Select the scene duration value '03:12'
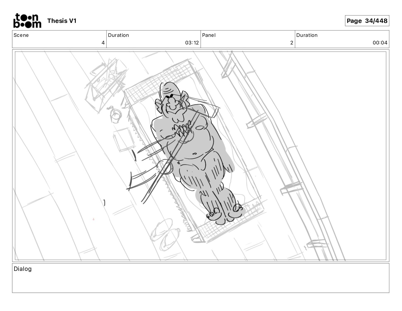The height and width of the screenshot is (311, 402). [192, 43]
